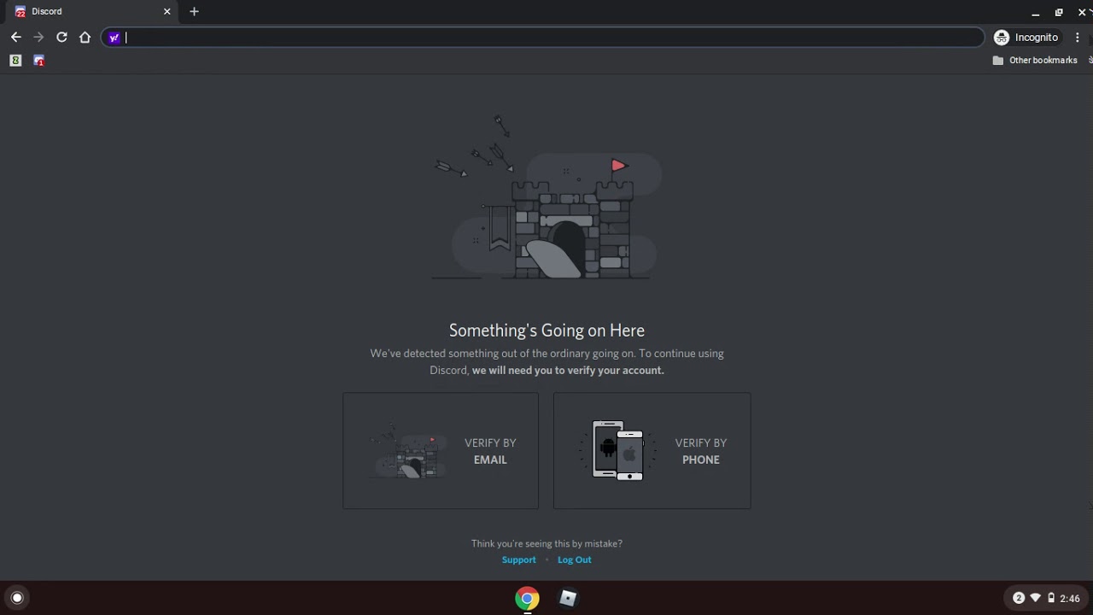Click the browser back arrow

[x=15, y=37]
